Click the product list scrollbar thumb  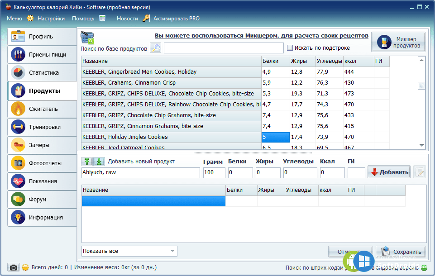[422, 86]
